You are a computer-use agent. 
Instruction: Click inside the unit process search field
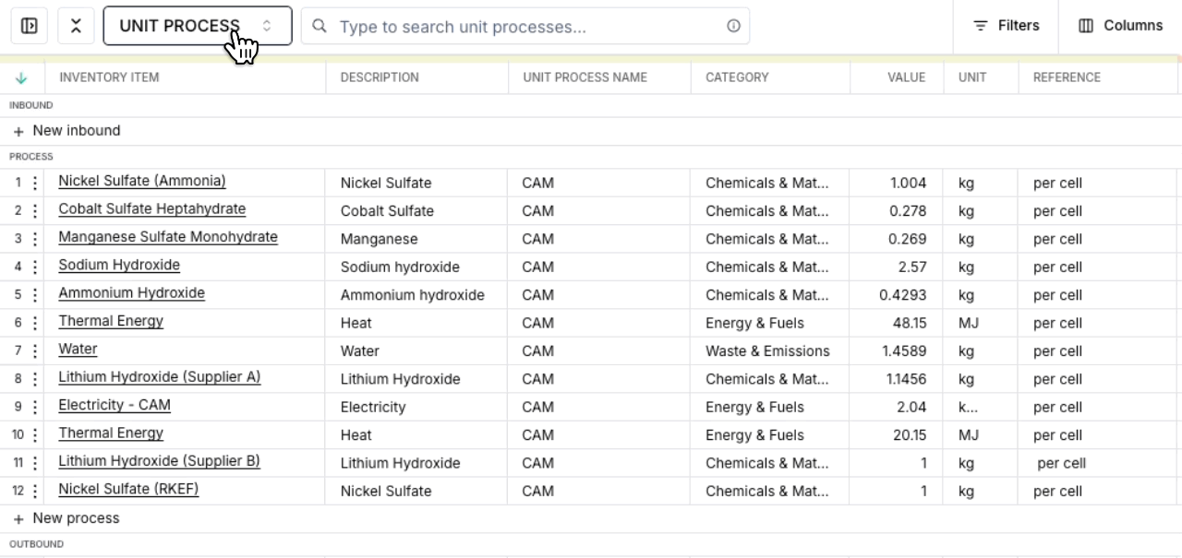[x=517, y=26]
